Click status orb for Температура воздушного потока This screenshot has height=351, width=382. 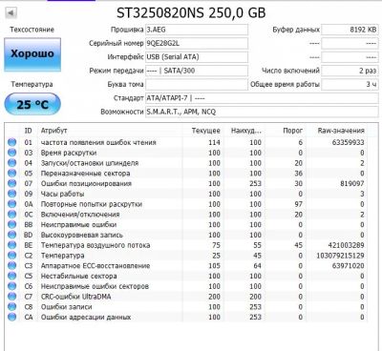pyautogui.click(x=11, y=245)
